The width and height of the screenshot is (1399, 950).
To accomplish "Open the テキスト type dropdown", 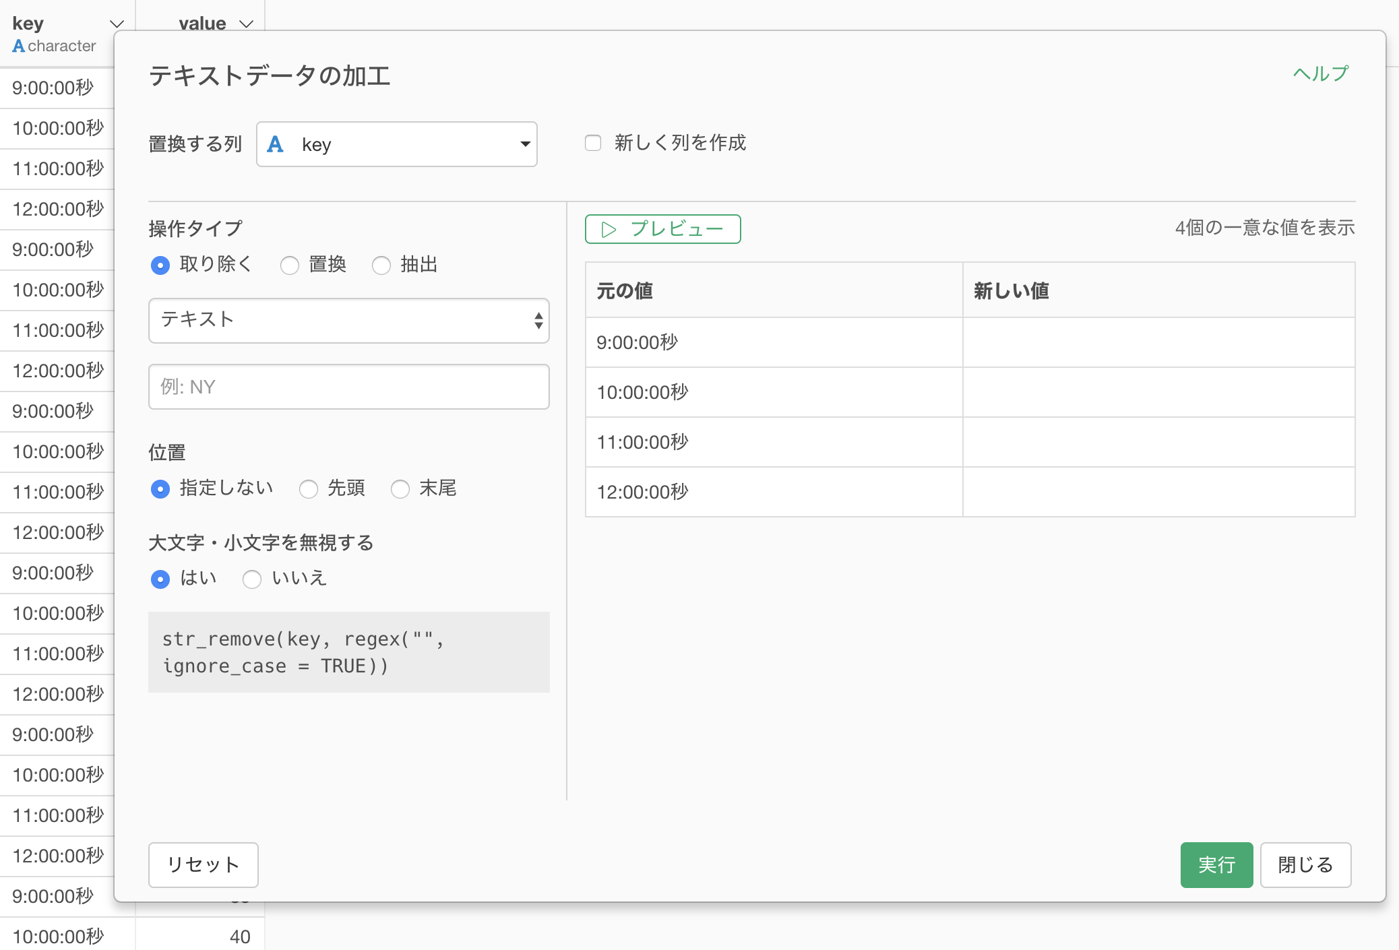I will (349, 321).
